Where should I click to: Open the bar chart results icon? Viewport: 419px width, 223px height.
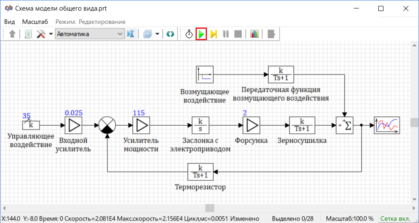pos(254,34)
